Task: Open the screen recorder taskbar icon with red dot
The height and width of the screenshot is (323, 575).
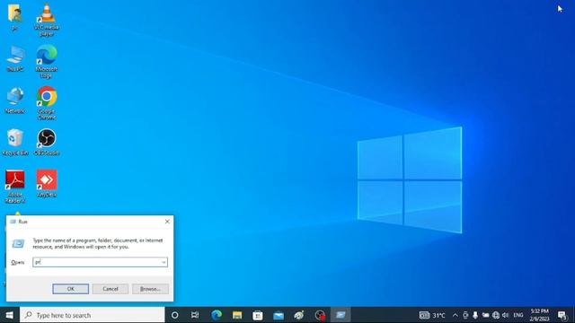Action: [x=320, y=315]
